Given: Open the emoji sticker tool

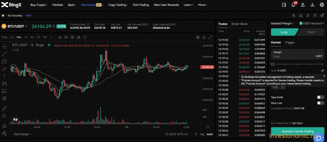Looking at the screenshot, I should pos(4,98).
